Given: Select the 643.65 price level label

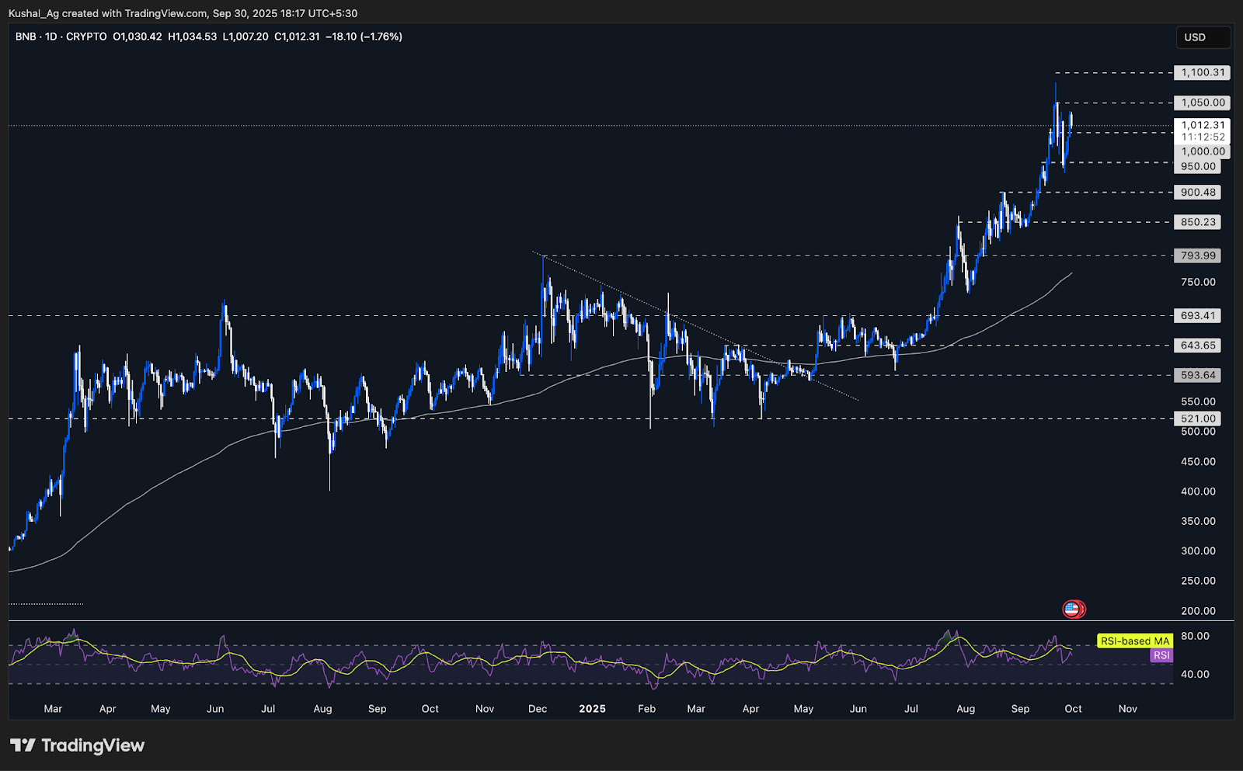Looking at the screenshot, I should pos(1197,346).
